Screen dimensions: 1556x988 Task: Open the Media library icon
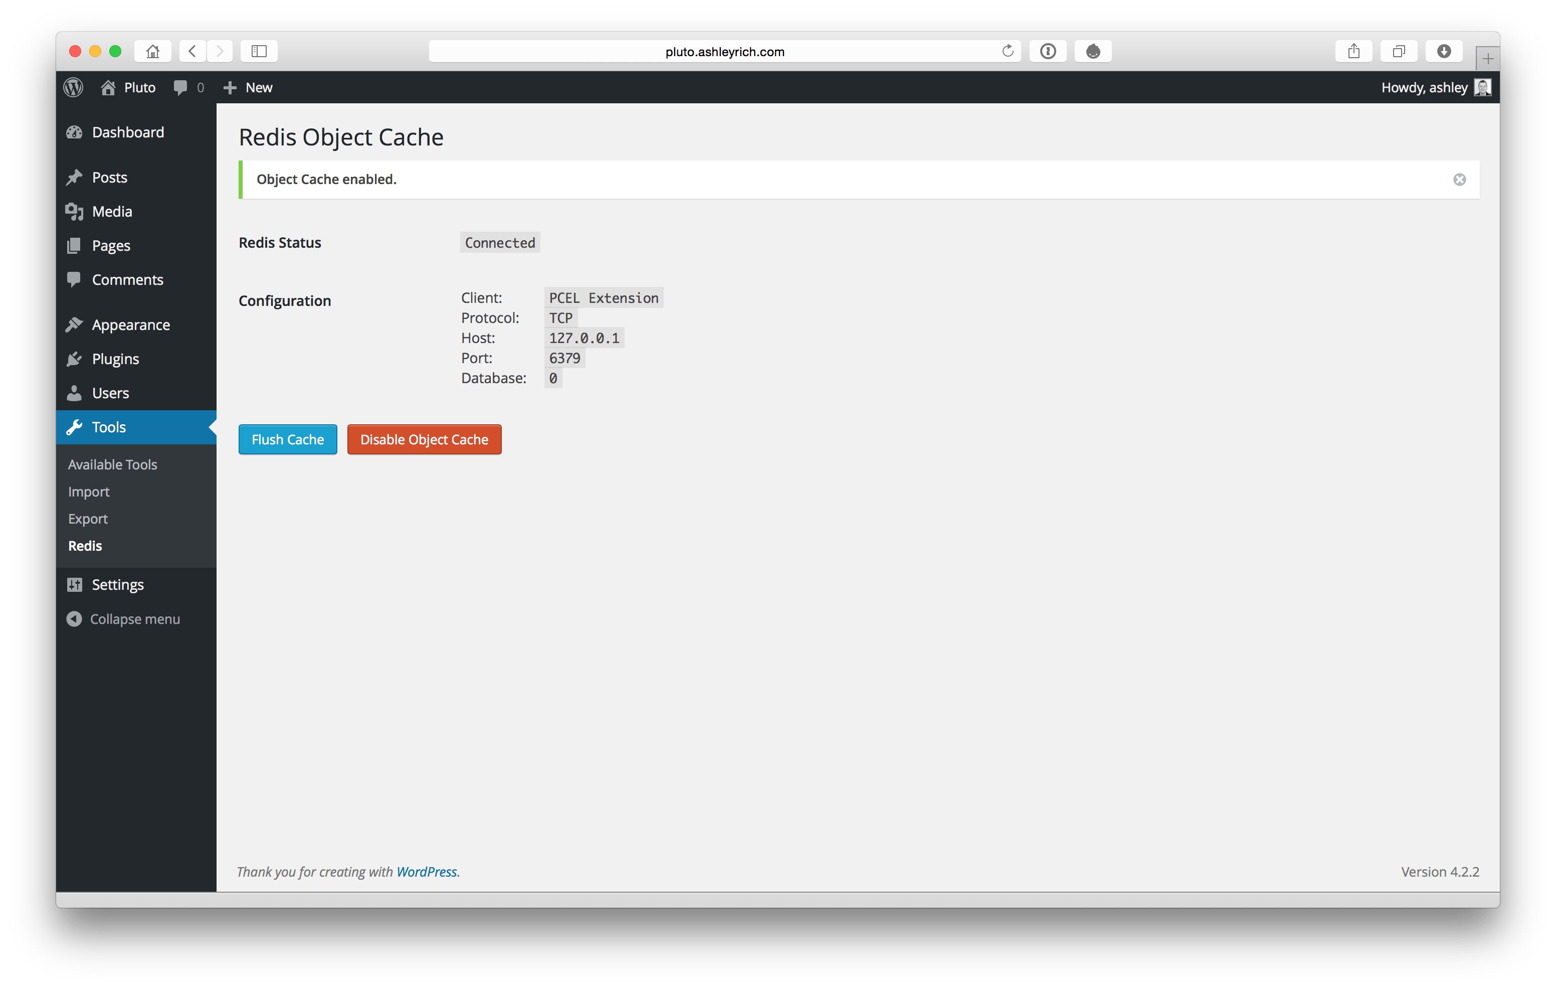(74, 211)
